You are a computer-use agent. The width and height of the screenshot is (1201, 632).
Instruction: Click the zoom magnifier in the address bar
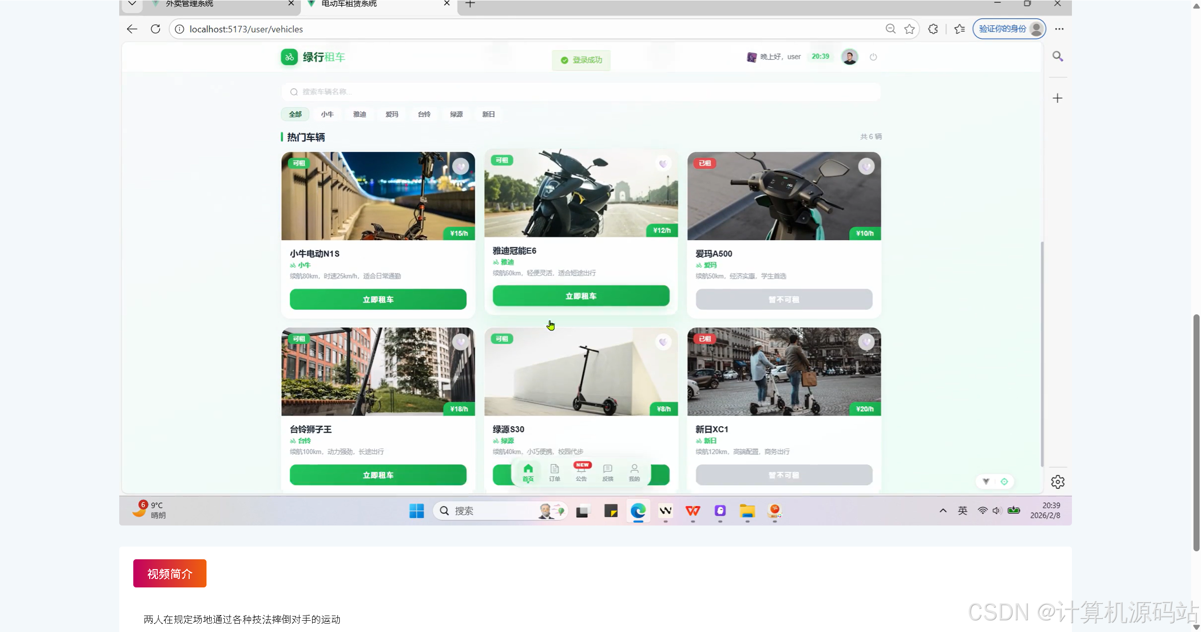click(890, 29)
